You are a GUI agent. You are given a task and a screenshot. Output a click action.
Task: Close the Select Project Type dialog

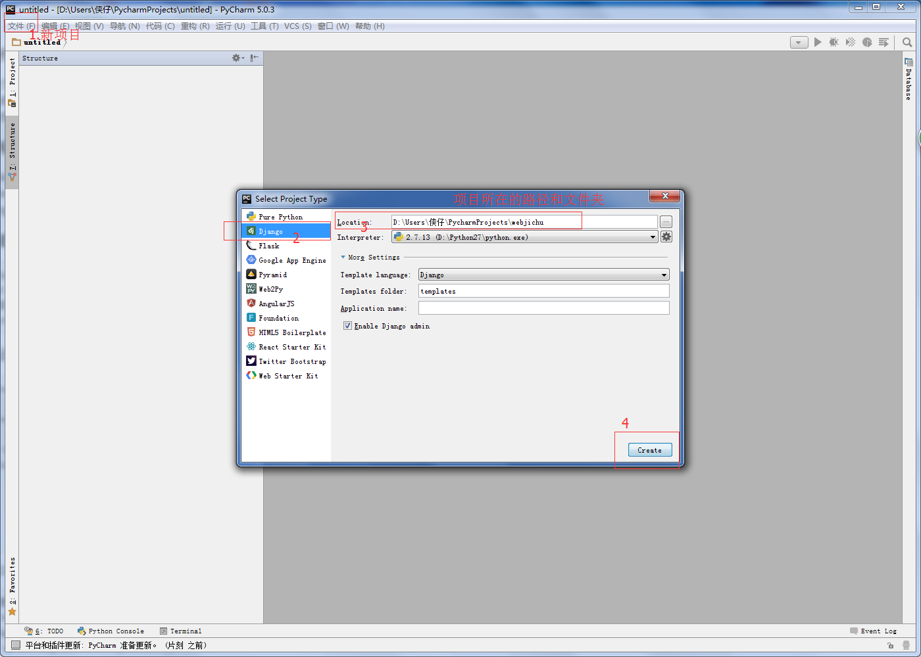click(665, 196)
